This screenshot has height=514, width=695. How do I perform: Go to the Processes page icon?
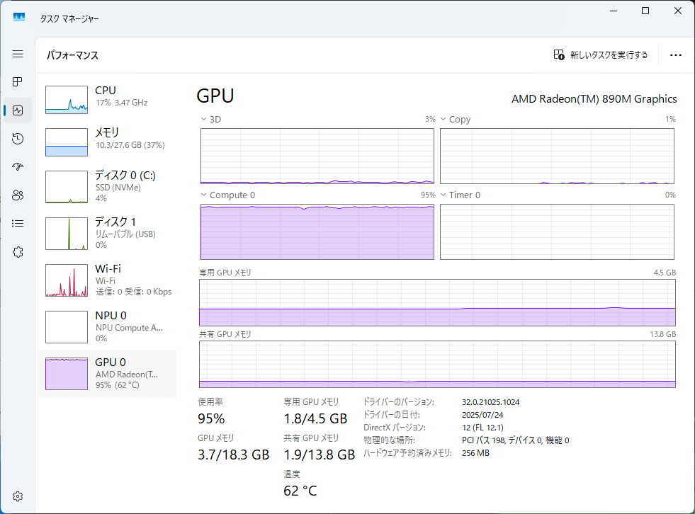tap(18, 82)
